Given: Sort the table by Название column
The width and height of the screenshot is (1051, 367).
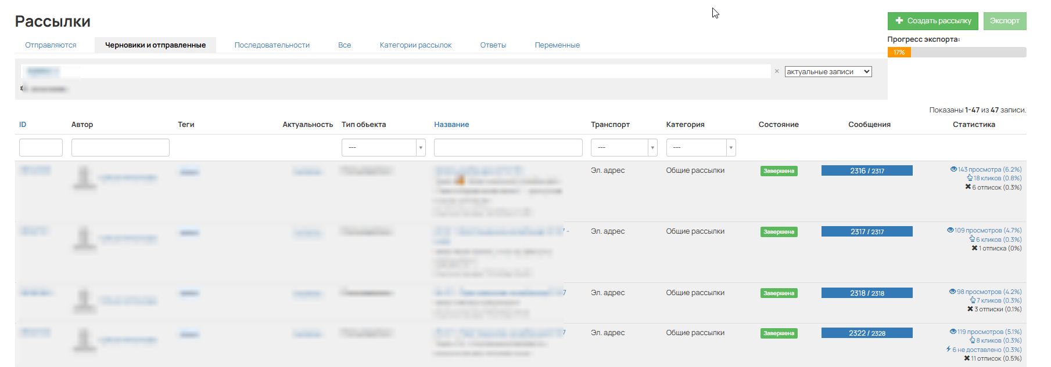Looking at the screenshot, I should [451, 124].
